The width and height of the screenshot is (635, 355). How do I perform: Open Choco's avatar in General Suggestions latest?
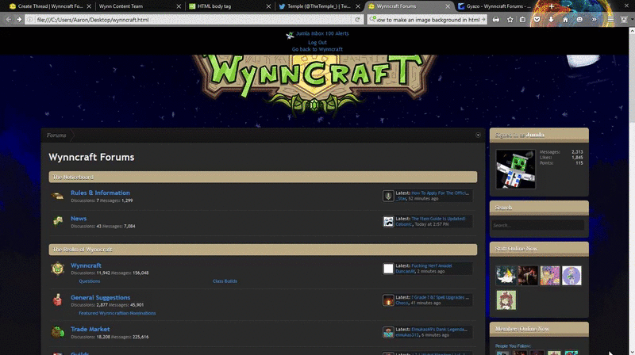(x=388, y=300)
